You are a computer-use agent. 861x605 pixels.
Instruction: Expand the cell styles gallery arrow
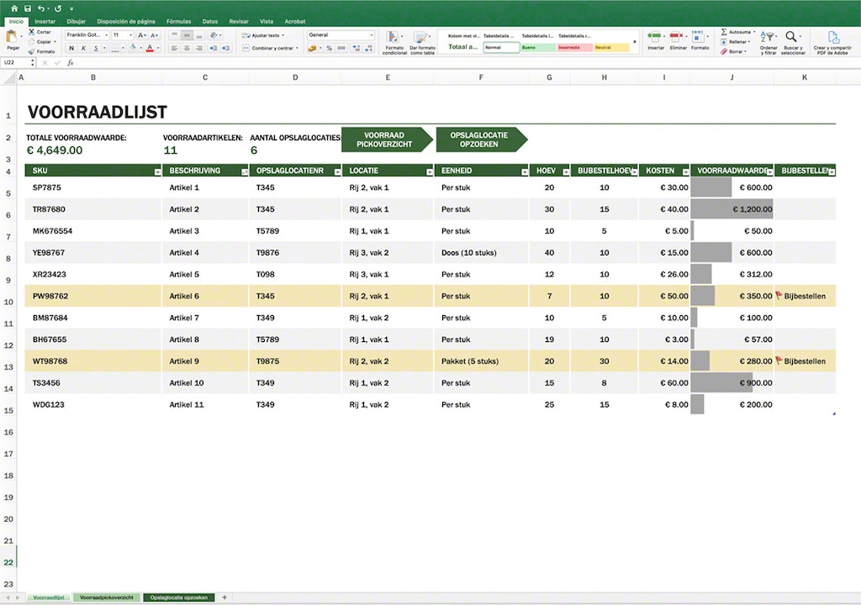coord(635,42)
